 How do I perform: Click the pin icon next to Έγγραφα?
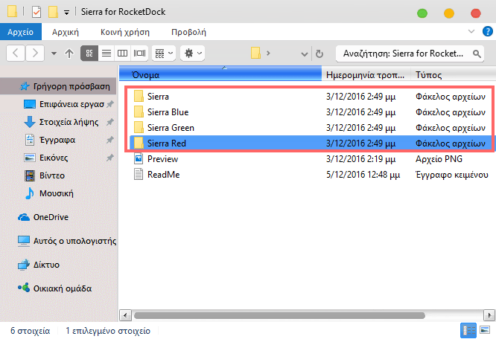click(x=109, y=140)
